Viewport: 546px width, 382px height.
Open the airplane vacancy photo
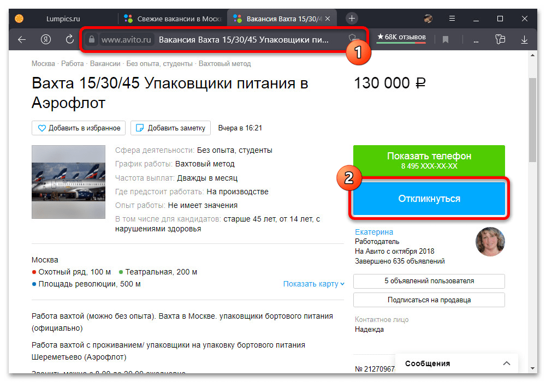tap(68, 182)
